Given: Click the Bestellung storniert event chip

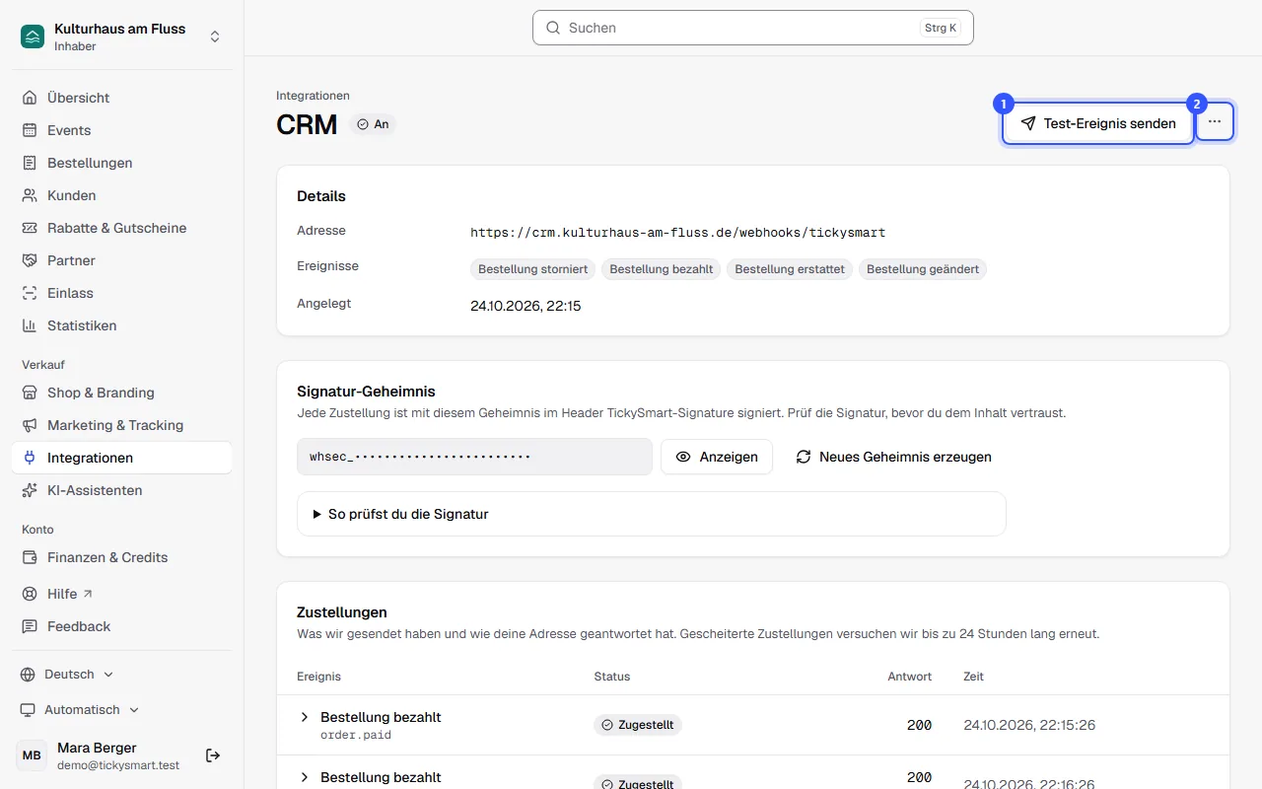Looking at the screenshot, I should coord(532,269).
